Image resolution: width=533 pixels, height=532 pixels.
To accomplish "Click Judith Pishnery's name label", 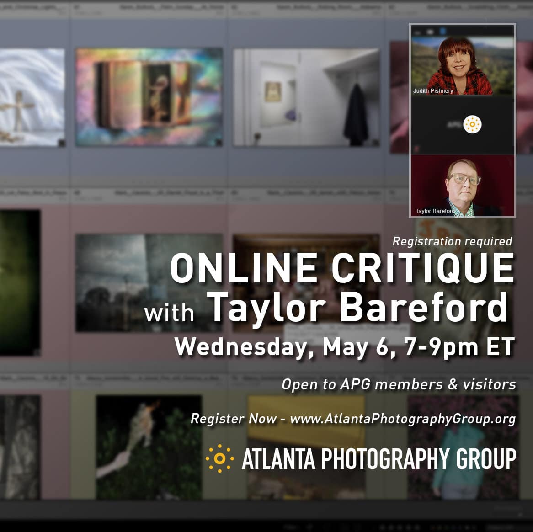I will [x=432, y=91].
